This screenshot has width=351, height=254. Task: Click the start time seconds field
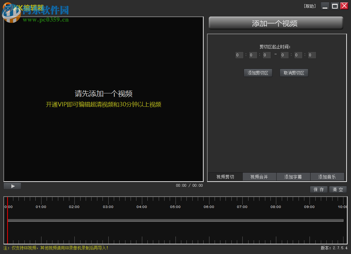point(267,55)
